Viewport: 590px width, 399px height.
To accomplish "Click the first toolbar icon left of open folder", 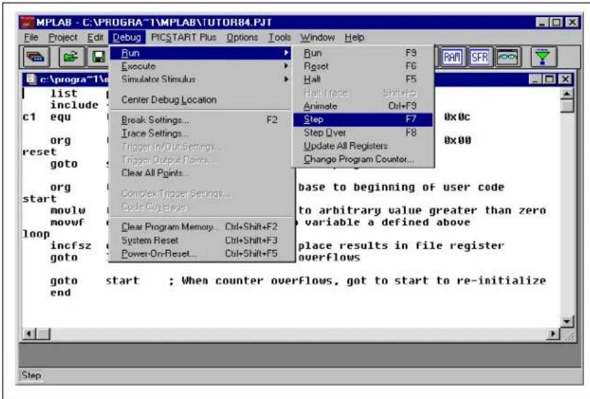I will coord(36,57).
